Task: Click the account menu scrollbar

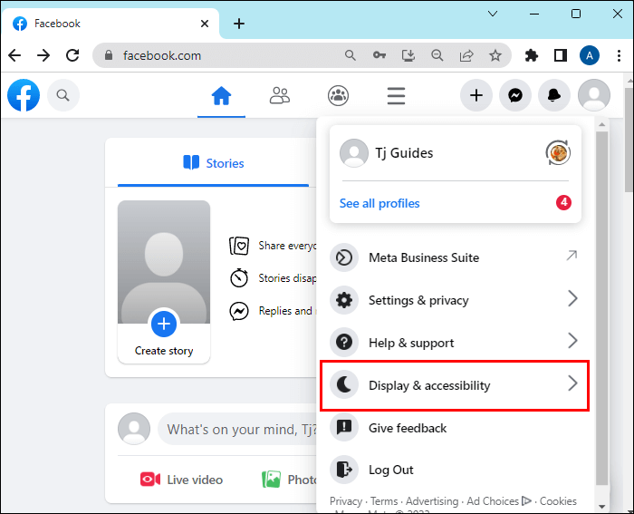Action: (601, 307)
